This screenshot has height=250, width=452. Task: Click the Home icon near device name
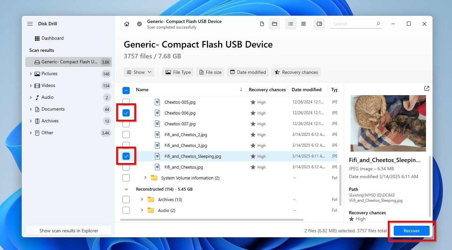click(127, 24)
